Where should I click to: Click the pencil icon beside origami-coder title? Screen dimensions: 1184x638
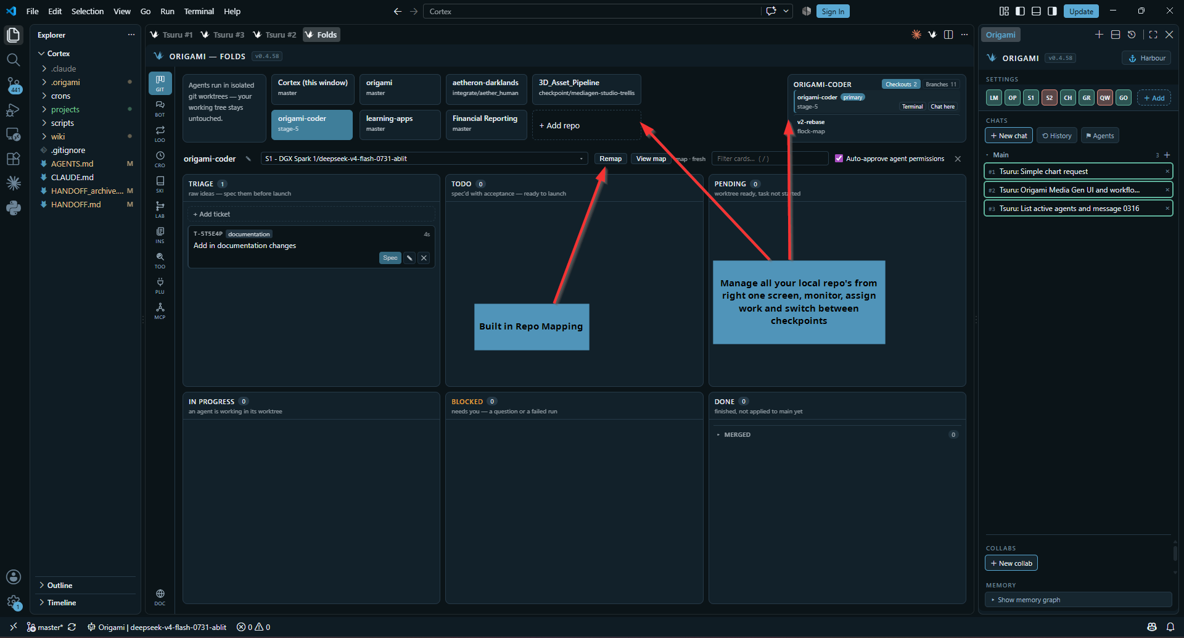click(x=249, y=159)
